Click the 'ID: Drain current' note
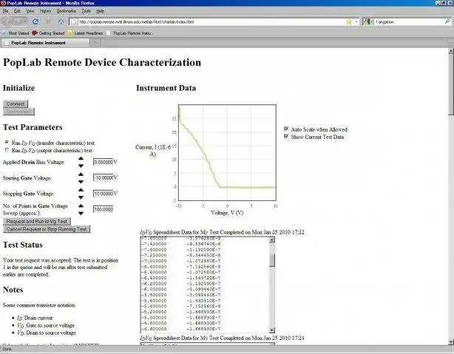This screenshot has height=354, width=454. coord(35,318)
